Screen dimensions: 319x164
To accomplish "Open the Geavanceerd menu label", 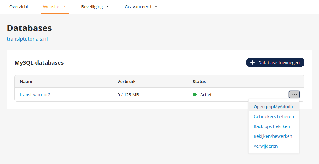I will (x=138, y=7).
